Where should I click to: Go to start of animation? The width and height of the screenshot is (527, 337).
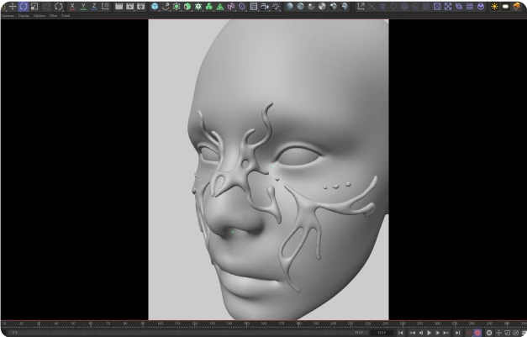401,333
